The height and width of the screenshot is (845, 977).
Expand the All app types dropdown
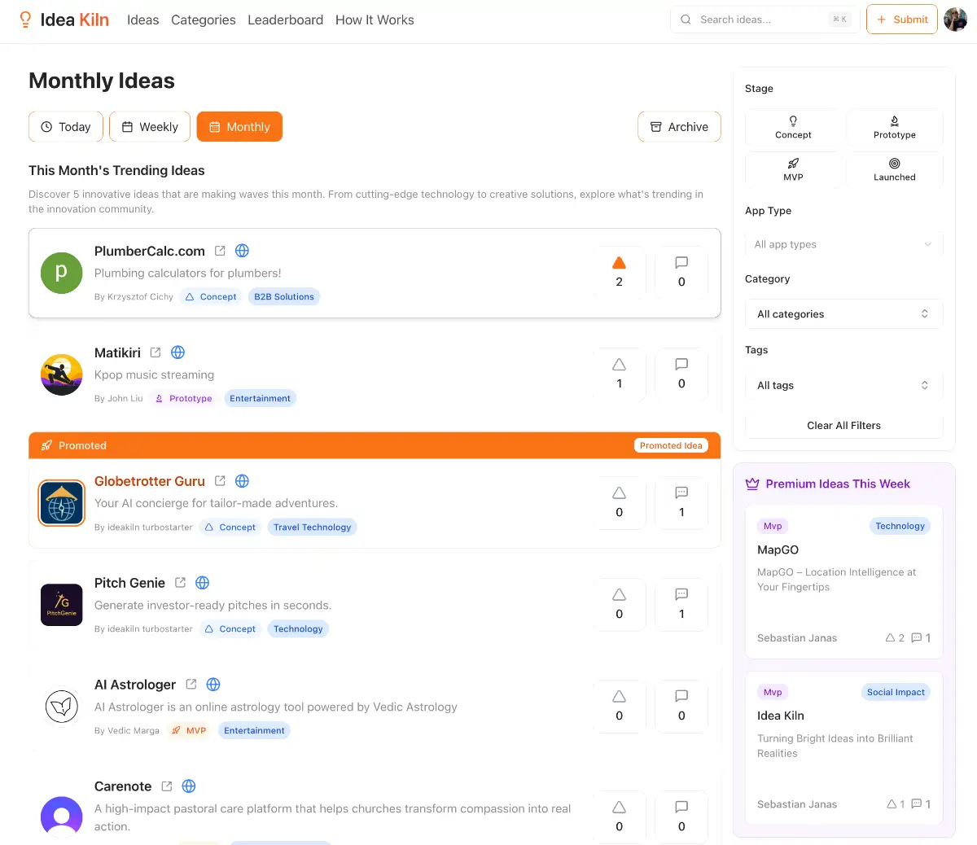843,244
